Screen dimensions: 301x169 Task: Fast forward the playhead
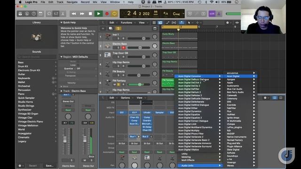pyautogui.click(x=82, y=14)
